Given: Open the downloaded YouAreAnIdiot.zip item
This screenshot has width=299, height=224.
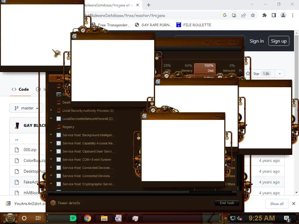Looking at the screenshot, I should pos(26,204).
